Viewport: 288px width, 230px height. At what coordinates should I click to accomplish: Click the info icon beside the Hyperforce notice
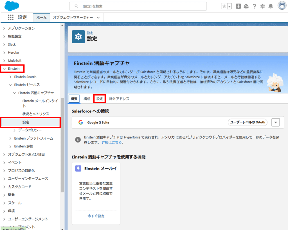click(x=78, y=140)
